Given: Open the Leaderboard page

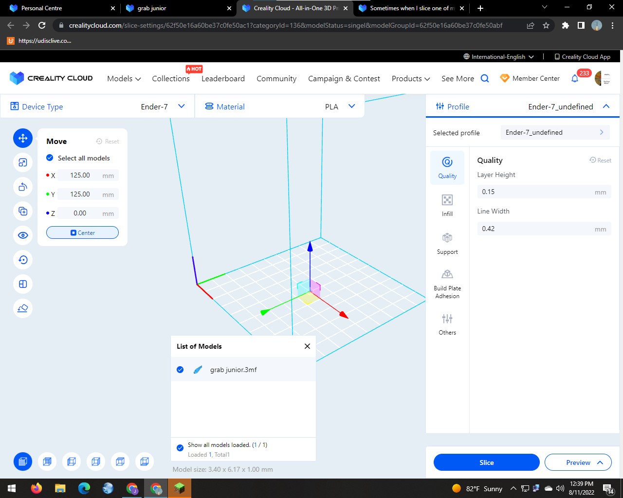Looking at the screenshot, I should (x=223, y=78).
